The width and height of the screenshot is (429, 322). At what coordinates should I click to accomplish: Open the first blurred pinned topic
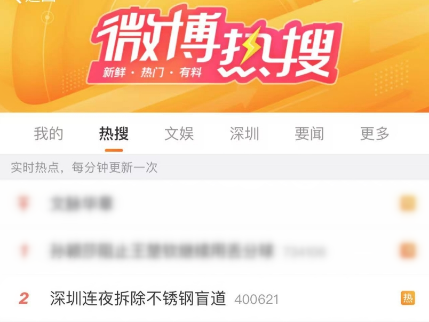(81, 203)
